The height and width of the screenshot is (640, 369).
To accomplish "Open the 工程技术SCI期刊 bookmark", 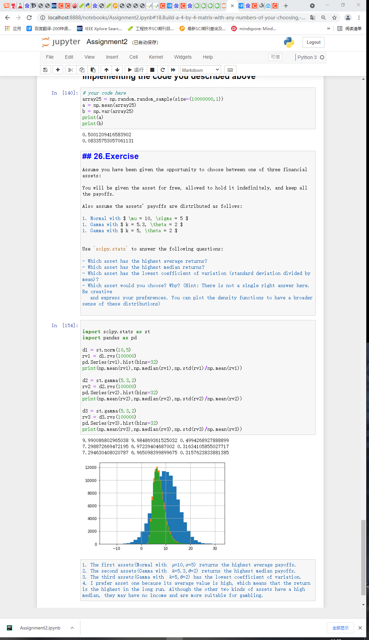I will tap(151, 29).
